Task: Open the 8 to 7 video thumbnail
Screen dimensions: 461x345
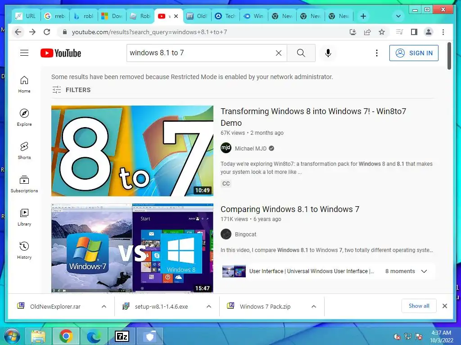Action: [132, 151]
